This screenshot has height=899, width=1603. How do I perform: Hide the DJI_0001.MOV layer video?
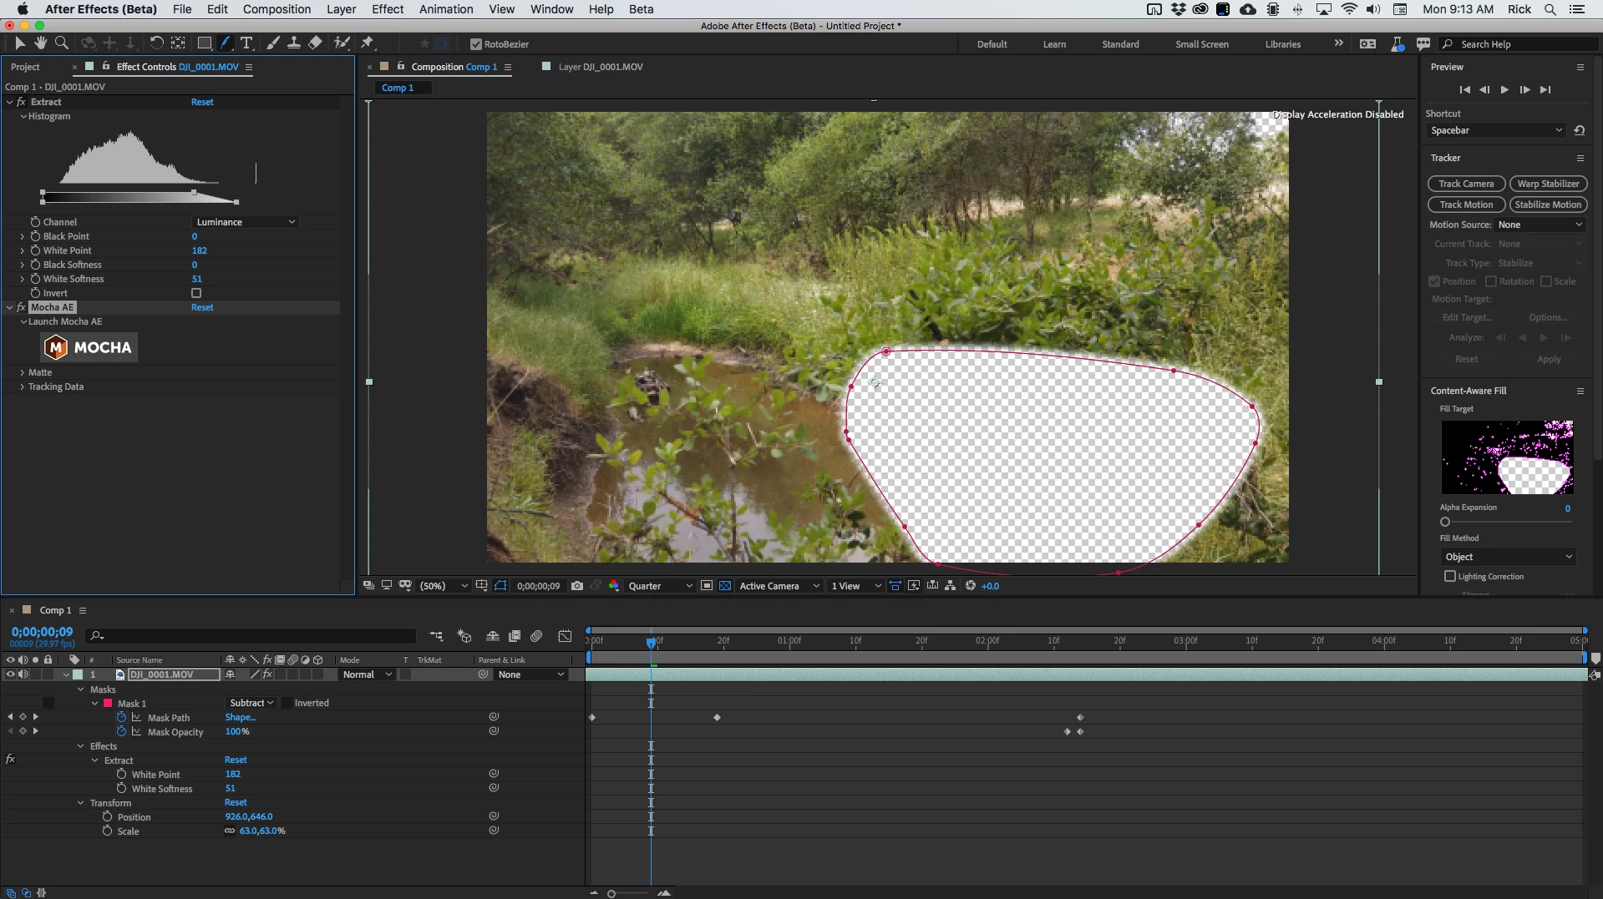pos(10,674)
